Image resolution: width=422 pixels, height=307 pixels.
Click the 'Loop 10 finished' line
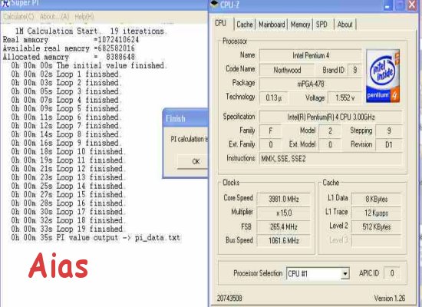68,152
